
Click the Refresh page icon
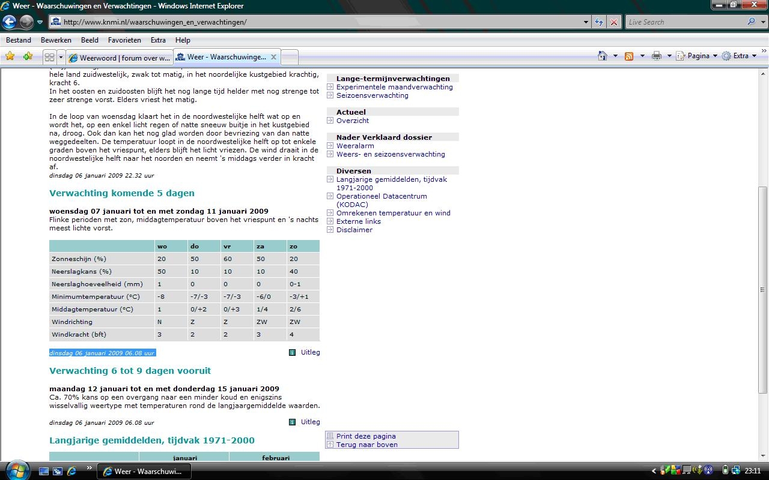pos(599,22)
